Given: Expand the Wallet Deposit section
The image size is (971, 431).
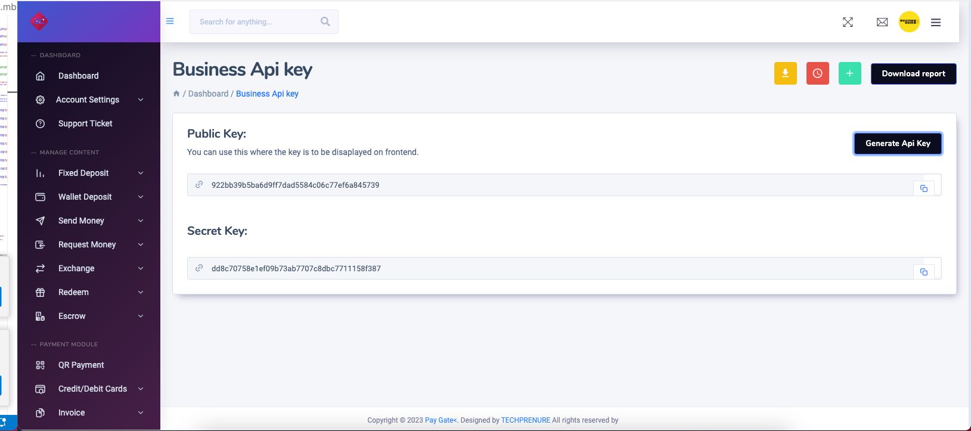Looking at the screenshot, I should click(141, 197).
